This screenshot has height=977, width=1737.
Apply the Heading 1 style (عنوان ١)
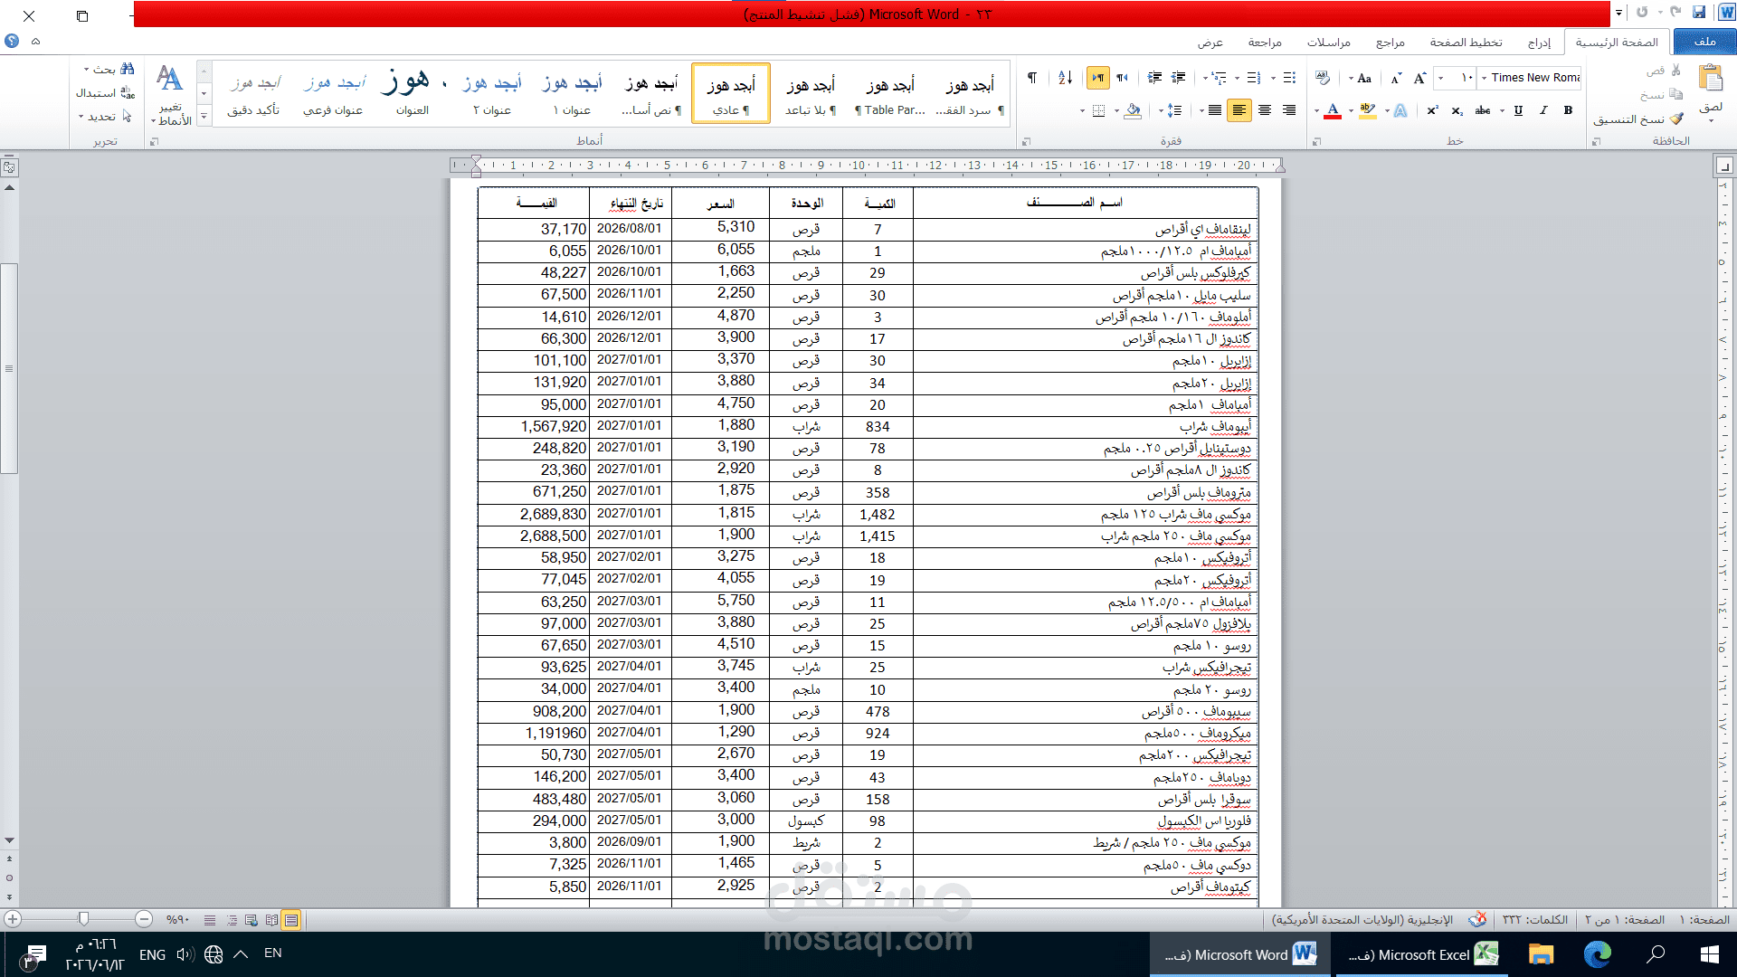[x=572, y=93]
